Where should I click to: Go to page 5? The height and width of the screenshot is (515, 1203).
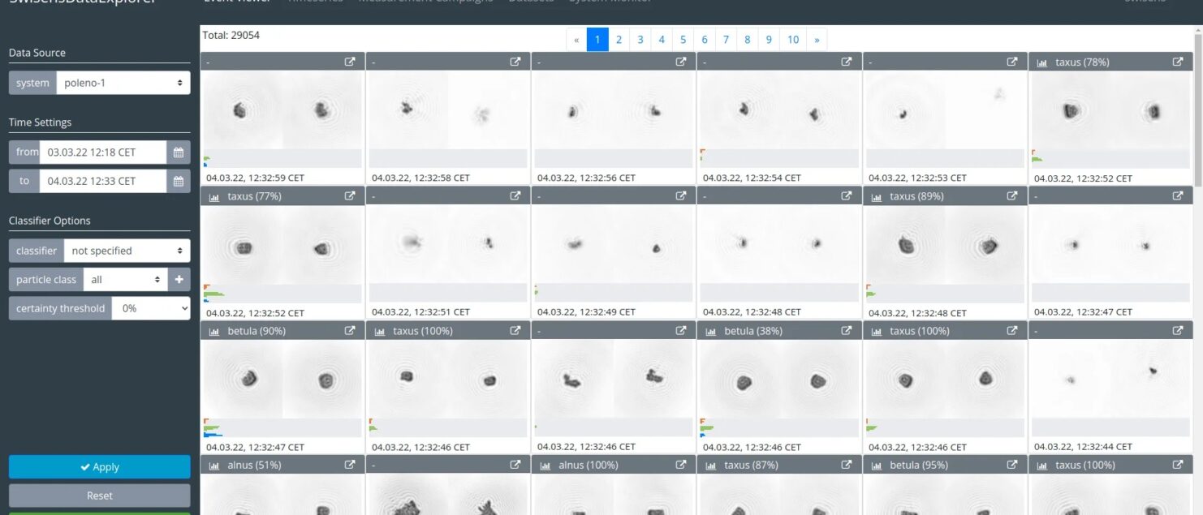[x=683, y=40]
